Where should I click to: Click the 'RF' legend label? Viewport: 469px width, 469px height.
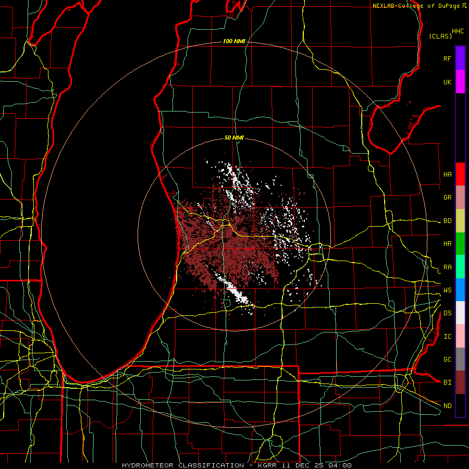447,58
